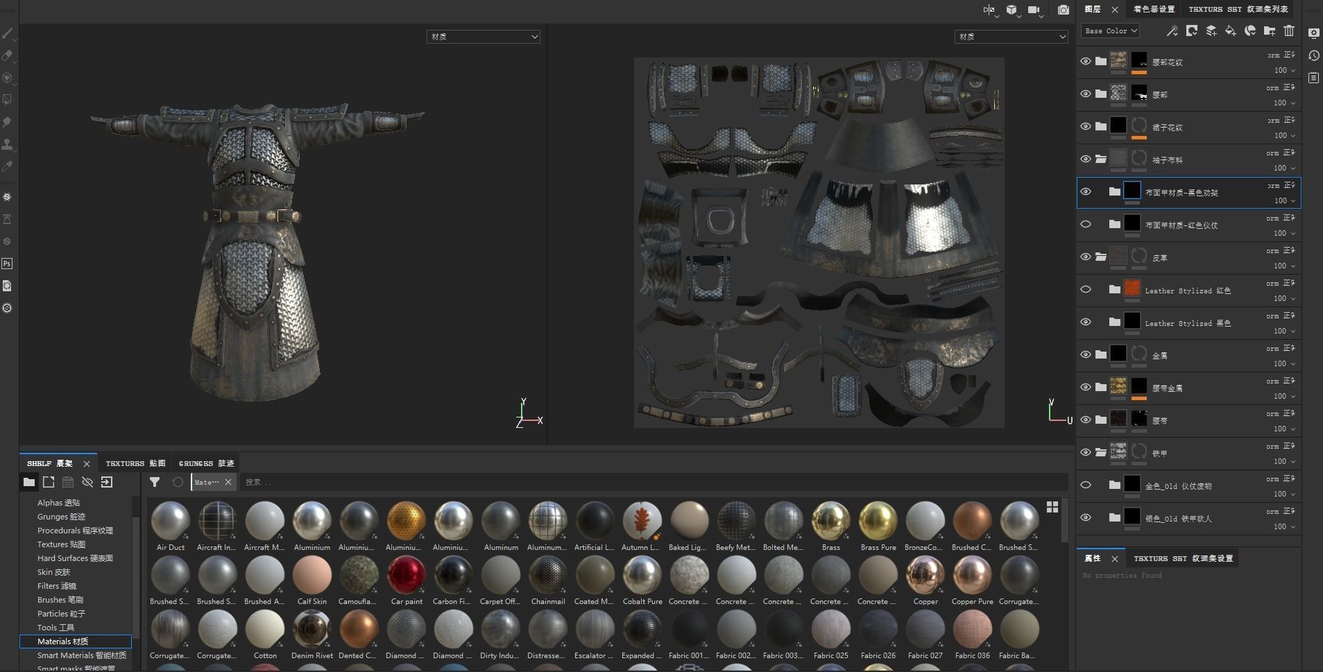
Task: Switch to the TEXTURES 贴图 tab
Action: point(135,463)
